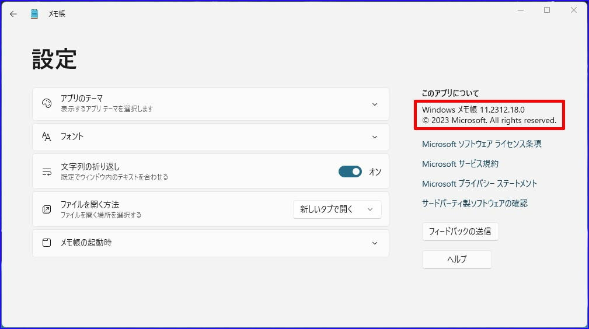This screenshot has height=329, width=589.
Task: Click the ファイルを開く方法 label
Action: [x=90, y=204]
